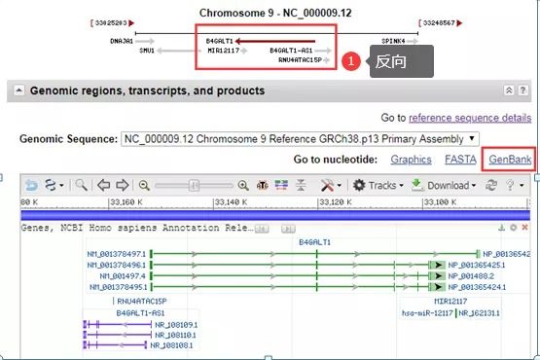Viewport: 540px width, 360px height.
Task: Pan the sequence view right with the arrow
Action: tap(122, 185)
